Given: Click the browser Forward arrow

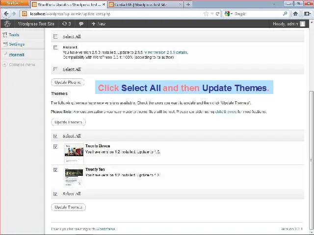Looking at the screenshot, I should (14, 14).
